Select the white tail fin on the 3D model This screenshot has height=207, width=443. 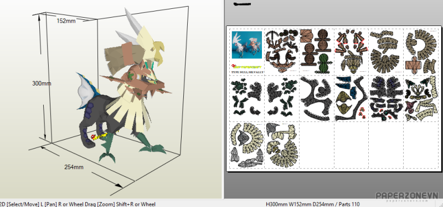(85, 90)
